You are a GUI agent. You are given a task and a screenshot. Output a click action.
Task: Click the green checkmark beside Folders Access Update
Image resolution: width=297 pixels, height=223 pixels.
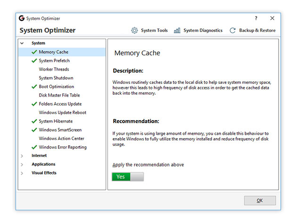tap(34, 104)
